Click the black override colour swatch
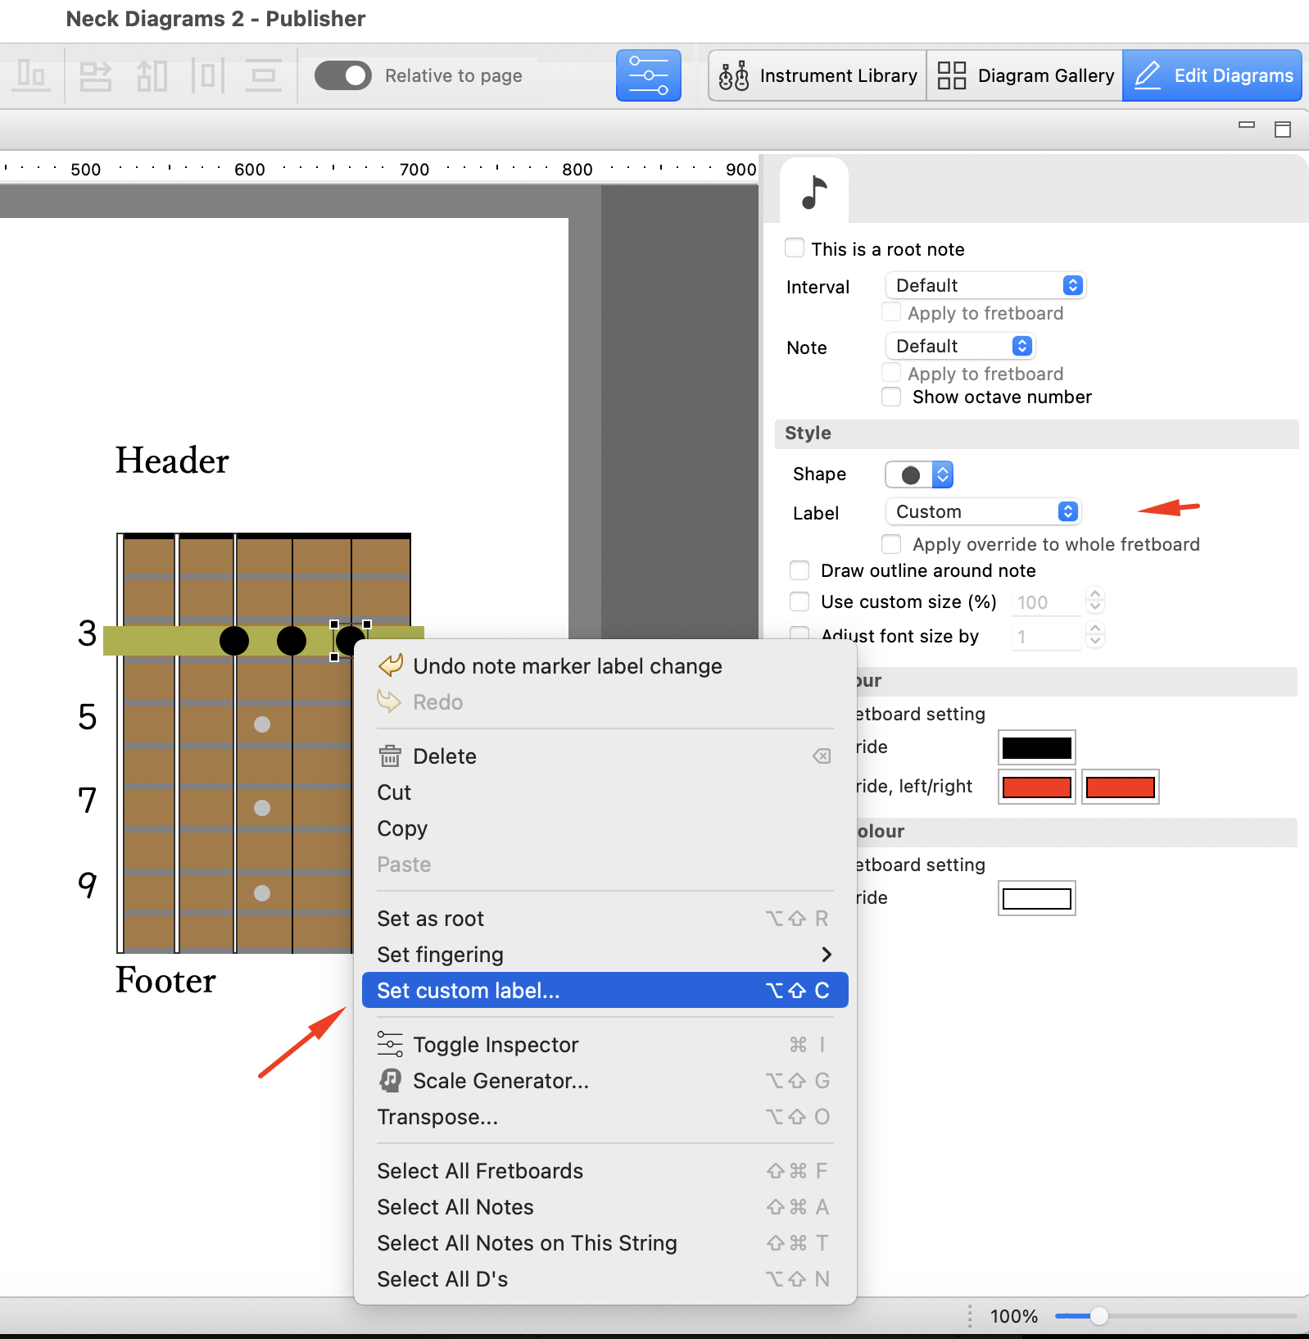1309x1339 pixels. pos(1036,747)
